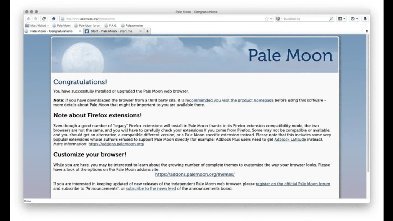Click the Forward navigation arrow

(x=35, y=19)
